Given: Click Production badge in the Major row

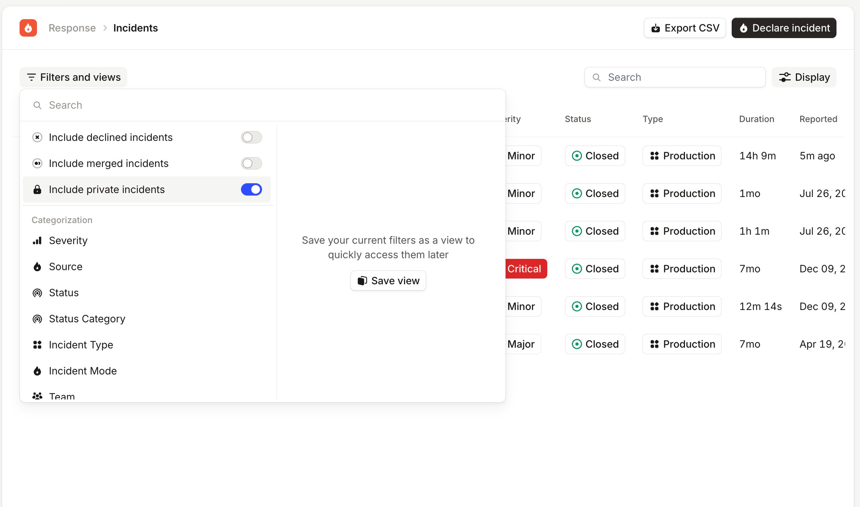Looking at the screenshot, I should point(682,344).
